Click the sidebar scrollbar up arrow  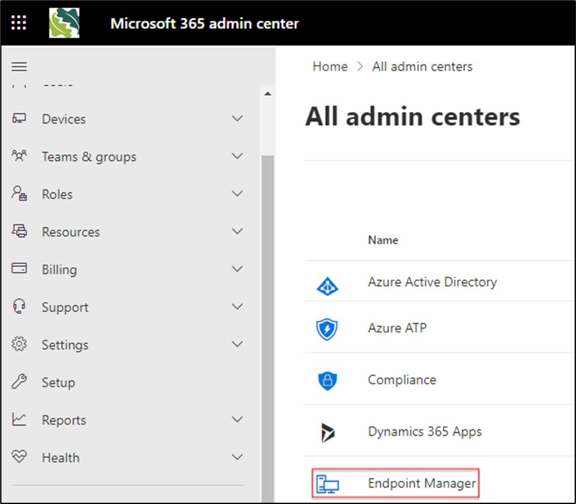click(268, 94)
